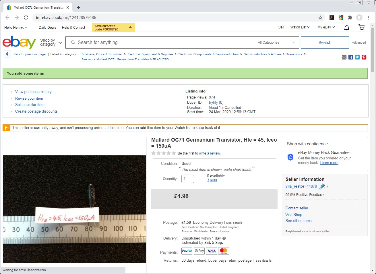Open the Adobe Acrobat extension icon
Screen dimensions: 376x274
coord(332,18)
